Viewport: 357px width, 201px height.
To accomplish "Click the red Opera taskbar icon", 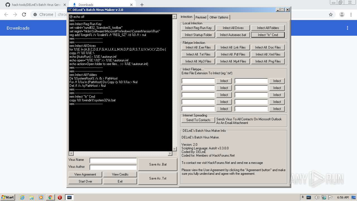I will point(60,197).
